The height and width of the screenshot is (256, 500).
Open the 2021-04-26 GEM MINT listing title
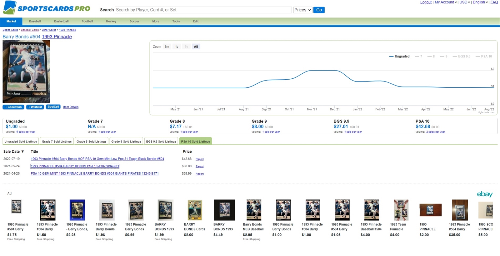click(95, 174)
